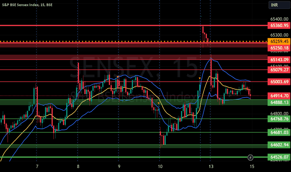This screenshot has width=291, height=172.
Task: Click date label 7 on time axis
Action: pos(37,166)
